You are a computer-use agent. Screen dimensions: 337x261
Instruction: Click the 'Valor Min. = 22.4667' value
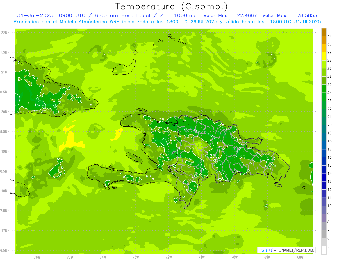(x=230, y=15)
